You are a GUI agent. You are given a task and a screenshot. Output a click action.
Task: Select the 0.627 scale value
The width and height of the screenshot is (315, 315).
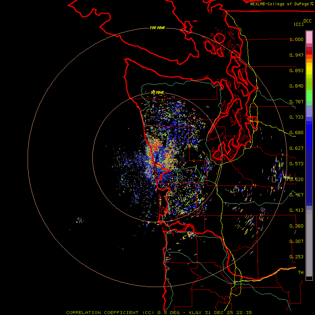296,148
